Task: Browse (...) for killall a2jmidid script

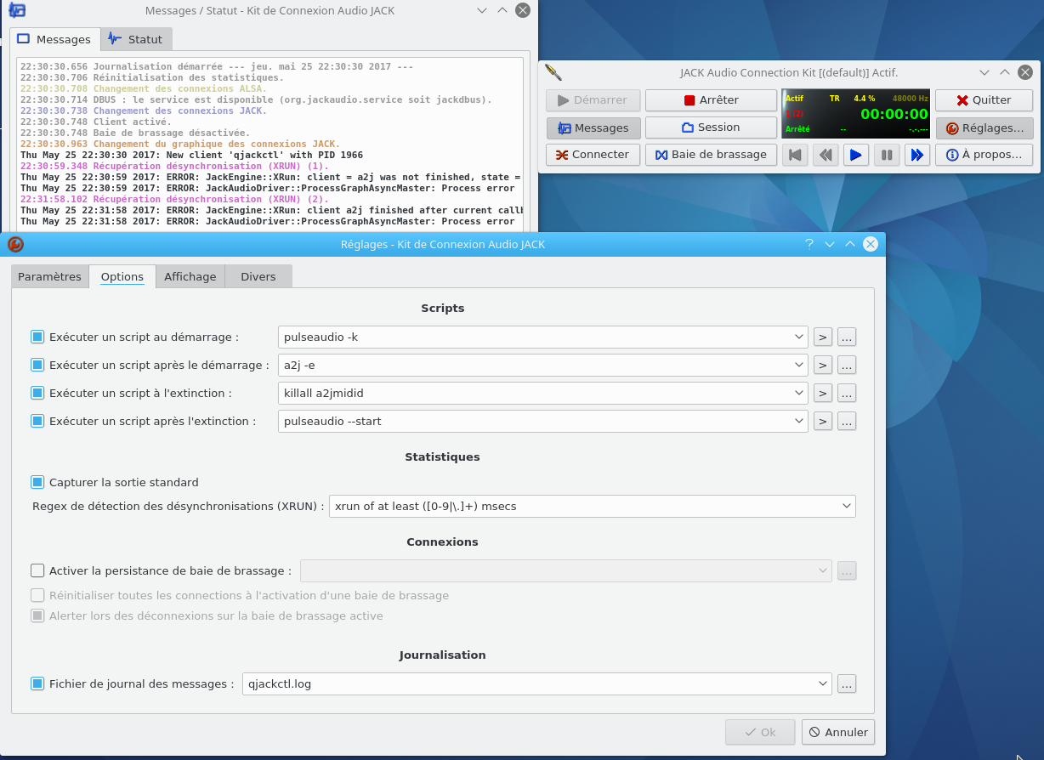Action: (847, 394)
